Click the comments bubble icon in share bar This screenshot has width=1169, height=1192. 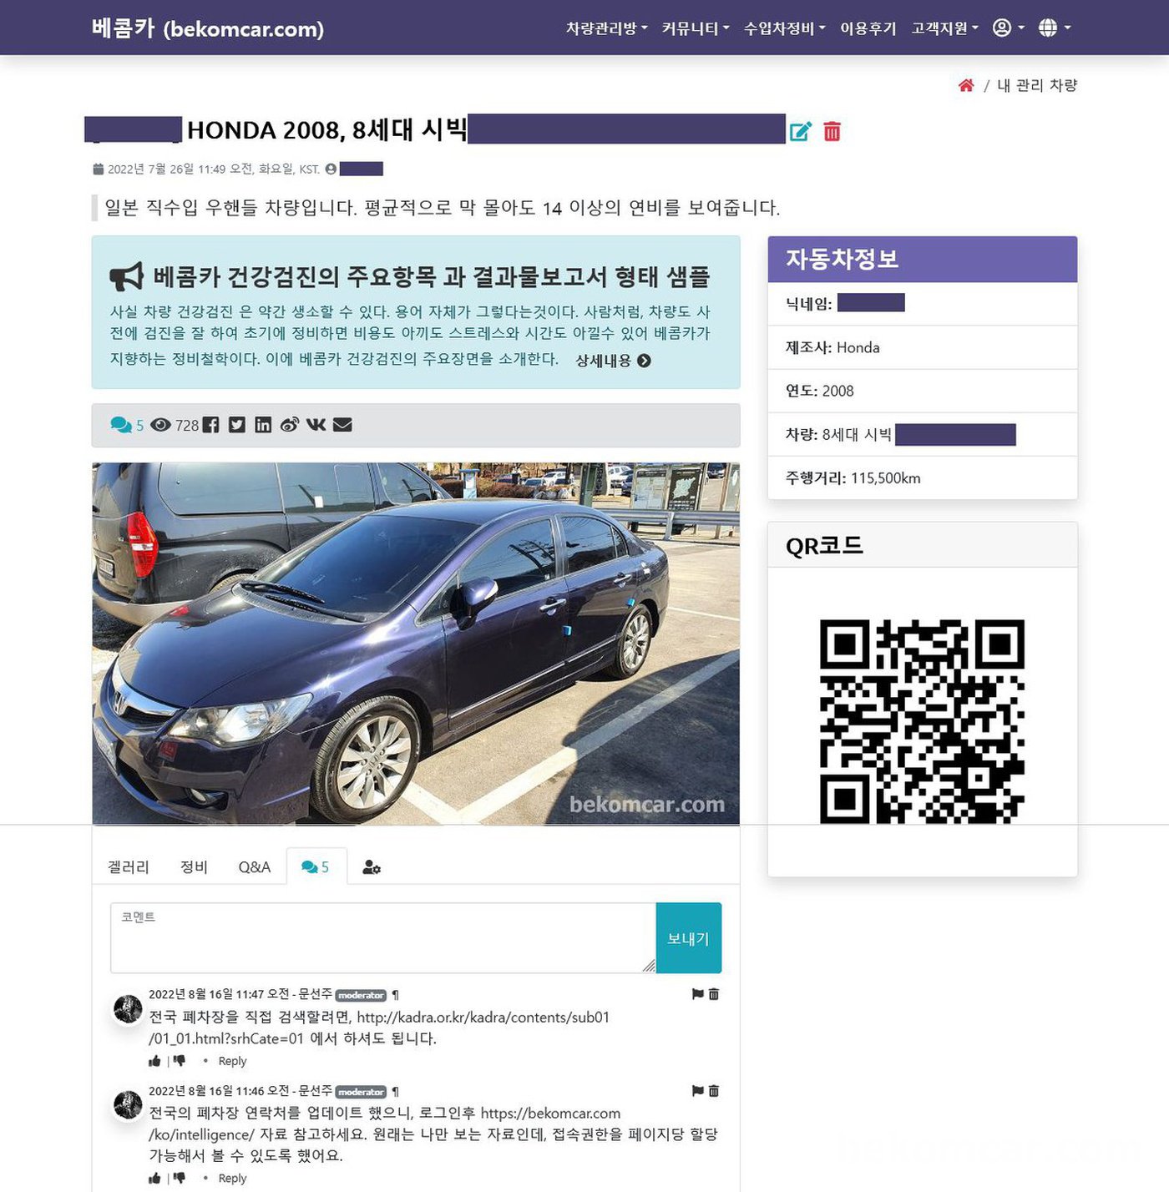(121, 425)
